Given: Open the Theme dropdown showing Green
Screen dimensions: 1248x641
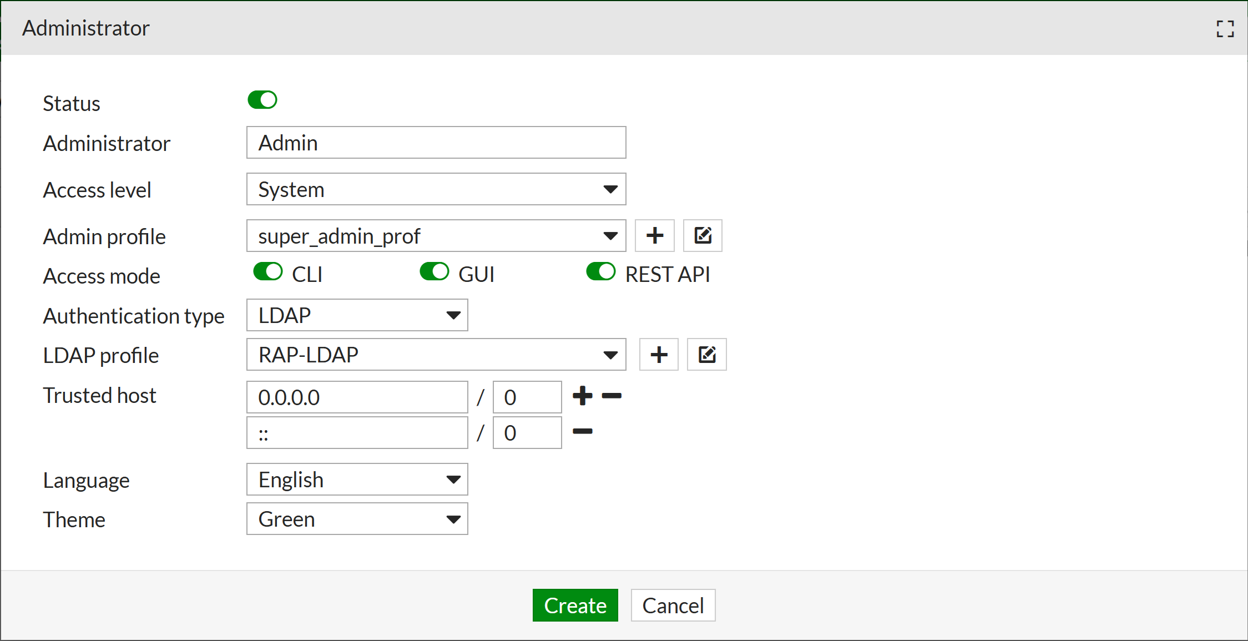Looking at the screenshot, I should click(x=357, y=519).
